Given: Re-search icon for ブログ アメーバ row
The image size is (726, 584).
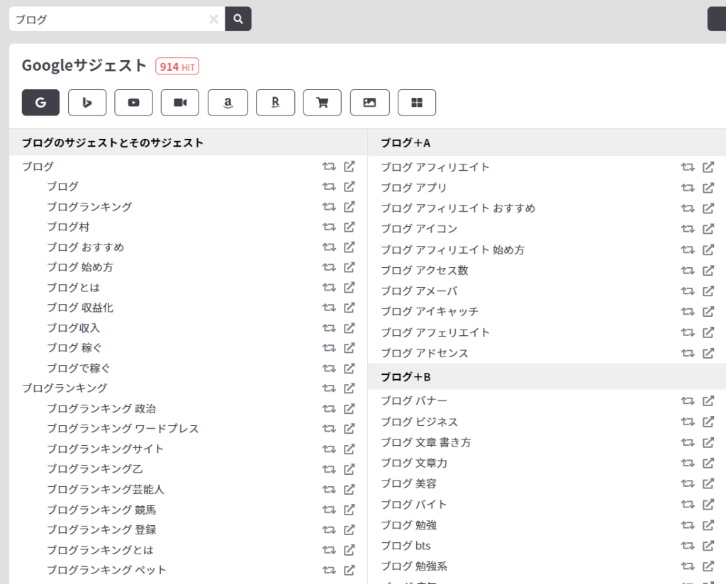Looking at the screenshot, I should click(x=688, y=291).
